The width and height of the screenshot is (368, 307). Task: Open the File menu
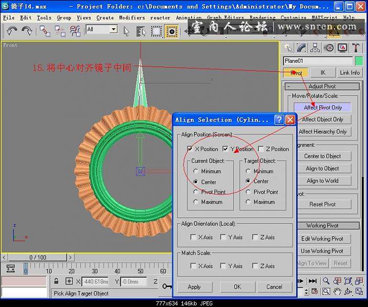click(x=9, y=18)
